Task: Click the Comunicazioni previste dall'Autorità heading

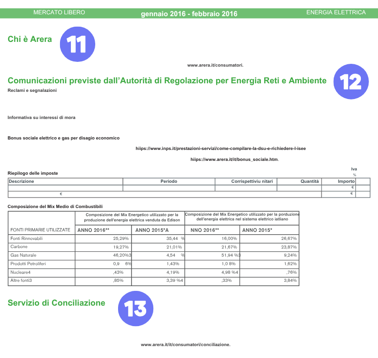Action: [167, 81]
